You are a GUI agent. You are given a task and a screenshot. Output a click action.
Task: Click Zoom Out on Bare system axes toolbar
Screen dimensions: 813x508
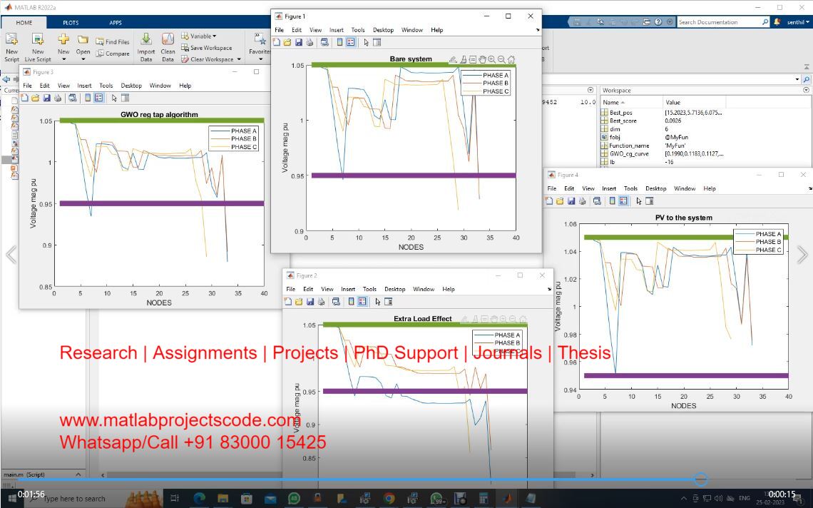click(501, 60)
